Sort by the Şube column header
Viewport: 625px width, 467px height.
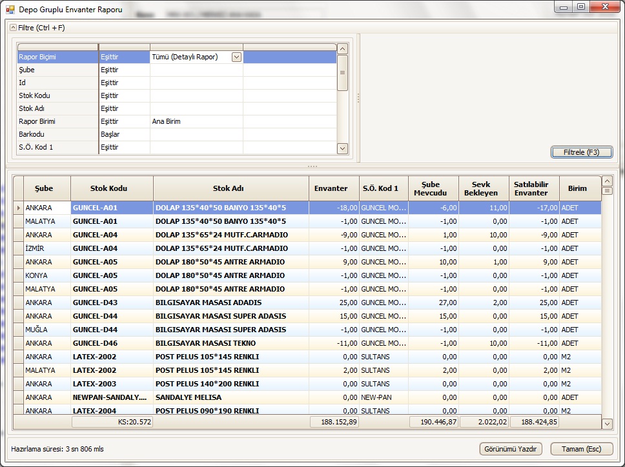(47, 189)
